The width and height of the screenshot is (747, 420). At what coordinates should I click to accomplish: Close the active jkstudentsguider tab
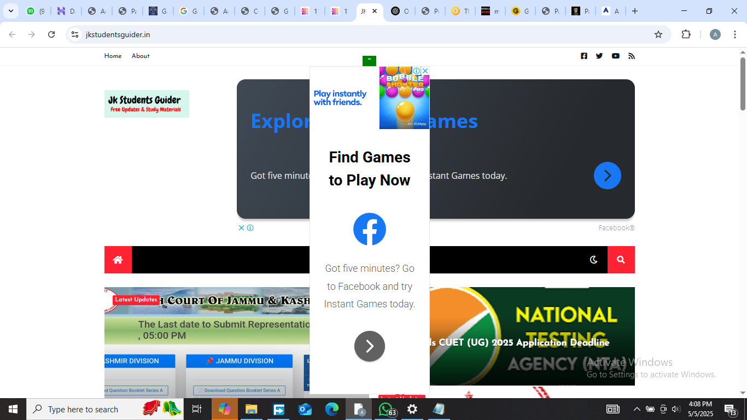[x=375, y=11]
